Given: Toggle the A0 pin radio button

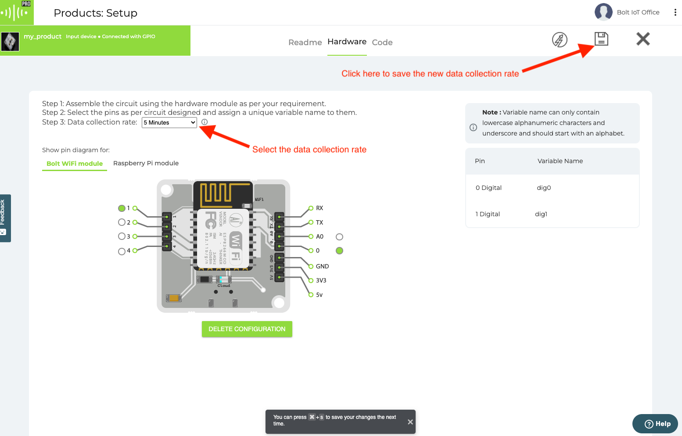Looking at the screenshot, I should coord(339,237).
